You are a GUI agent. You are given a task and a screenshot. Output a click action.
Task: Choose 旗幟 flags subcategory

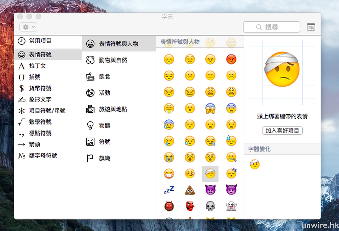(x=104, y=158)
